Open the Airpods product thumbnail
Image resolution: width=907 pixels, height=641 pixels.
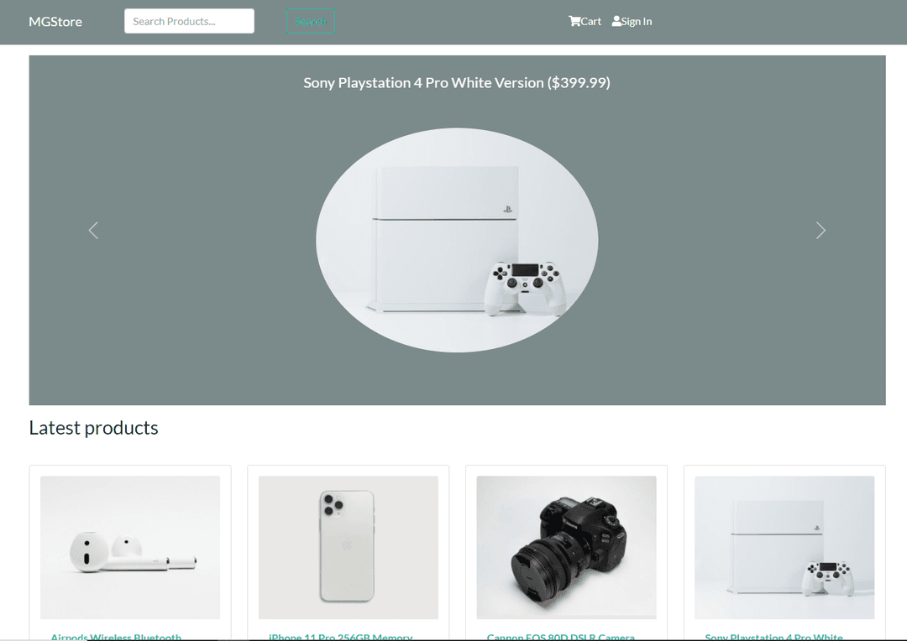130,547
